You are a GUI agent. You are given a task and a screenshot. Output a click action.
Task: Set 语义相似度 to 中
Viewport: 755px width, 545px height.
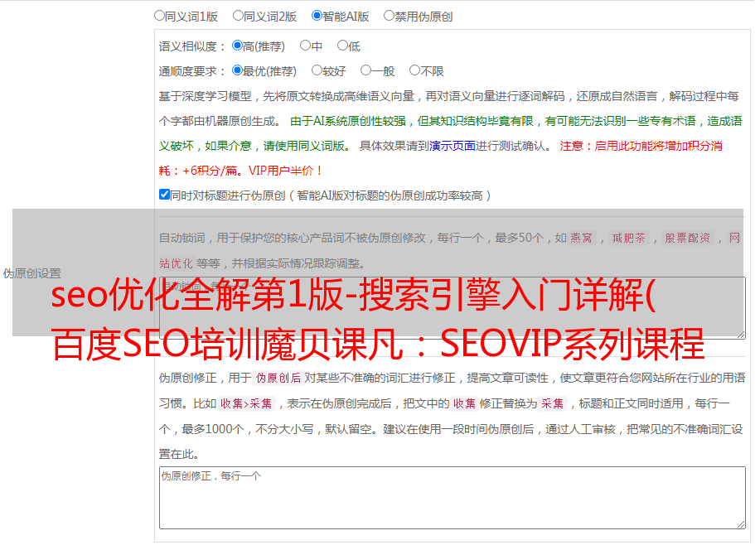[x=305, y=46]
